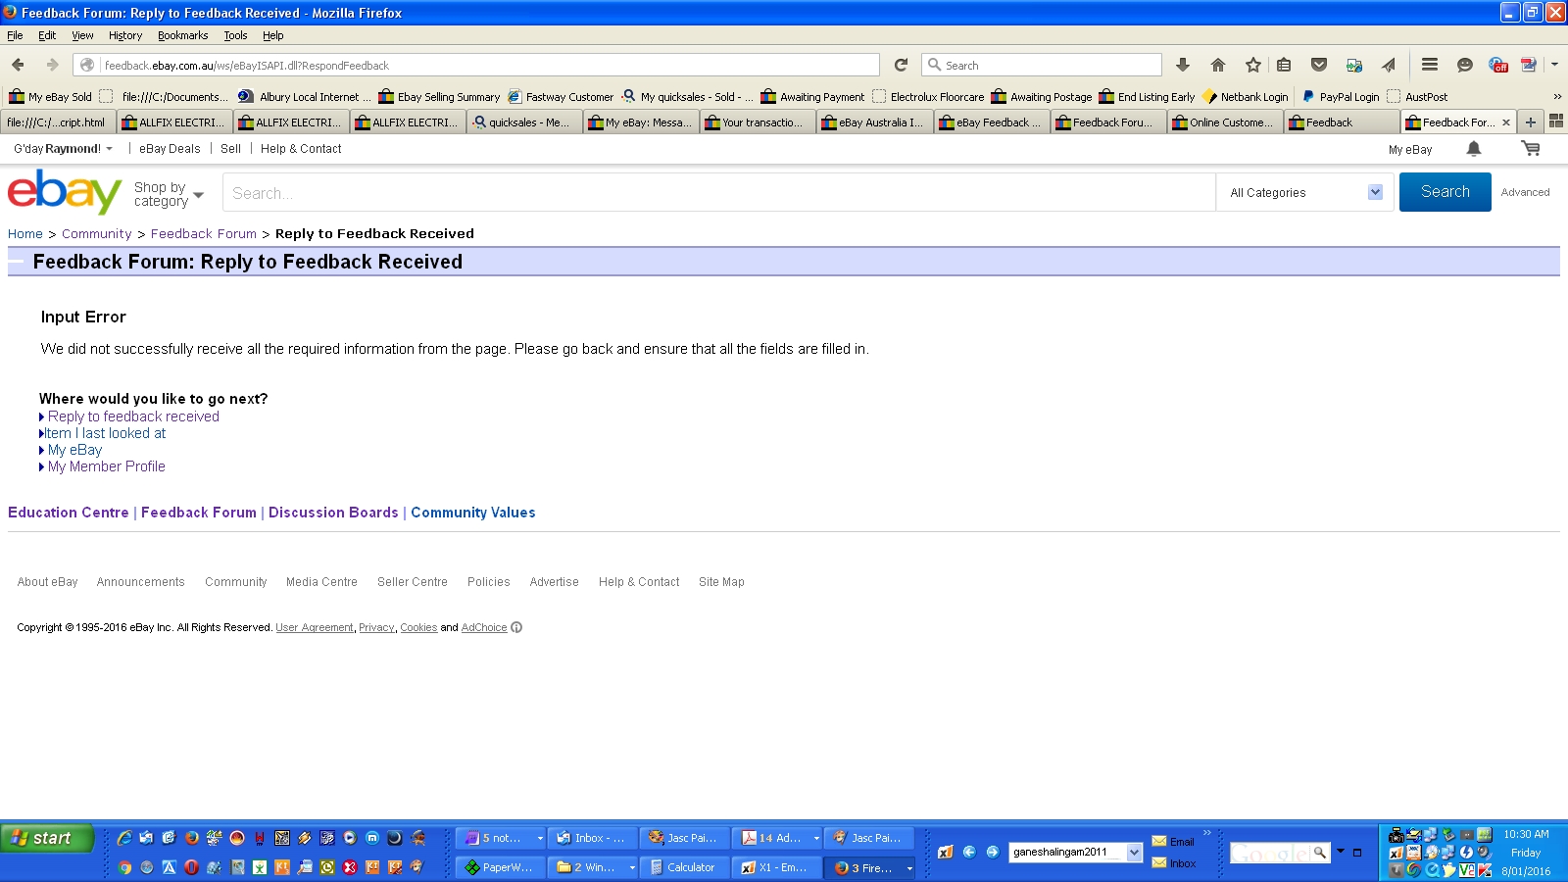The width and height of the screenshot is (1568, 882).
Task: Expand the 14 Adobe taskbar group dropdown
Action: click(x=815, y=838)
